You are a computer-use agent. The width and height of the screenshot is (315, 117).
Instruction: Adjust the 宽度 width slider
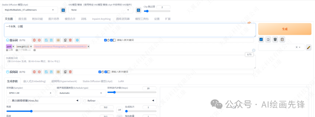[x=60, y=111]
